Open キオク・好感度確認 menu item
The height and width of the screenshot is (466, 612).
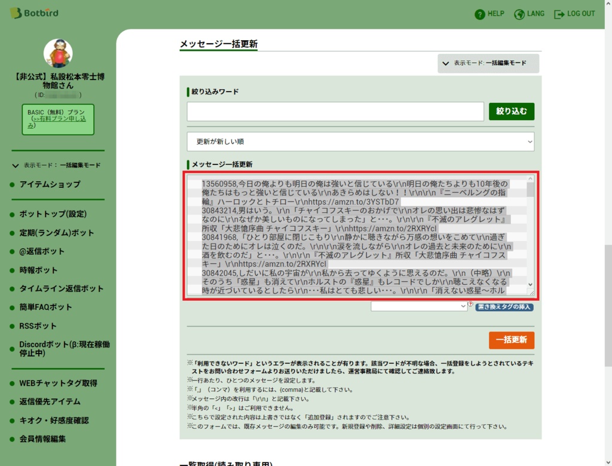click(x=54, y=421)
